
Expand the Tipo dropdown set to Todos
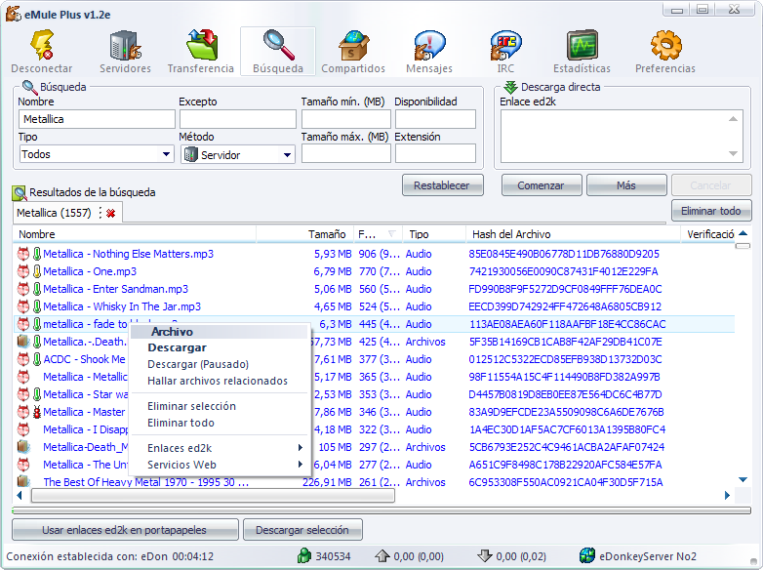(x=166, y=154)
